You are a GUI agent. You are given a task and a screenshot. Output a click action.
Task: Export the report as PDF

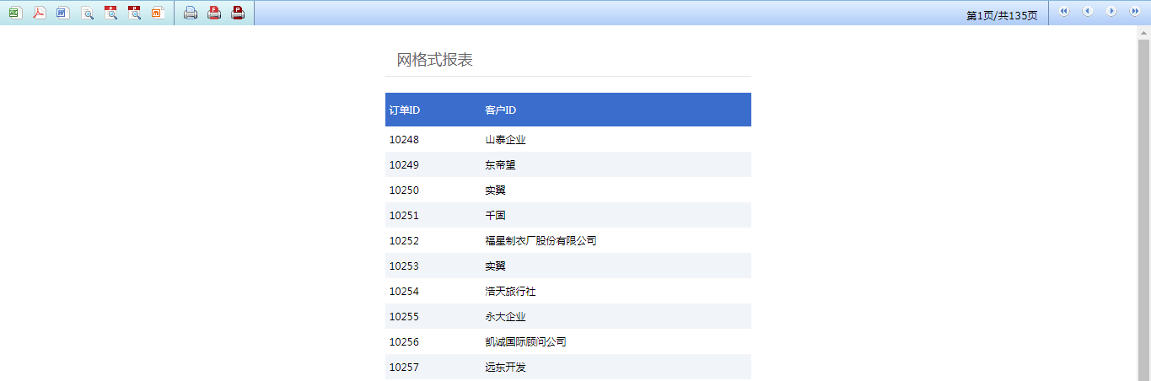(40, 13)
